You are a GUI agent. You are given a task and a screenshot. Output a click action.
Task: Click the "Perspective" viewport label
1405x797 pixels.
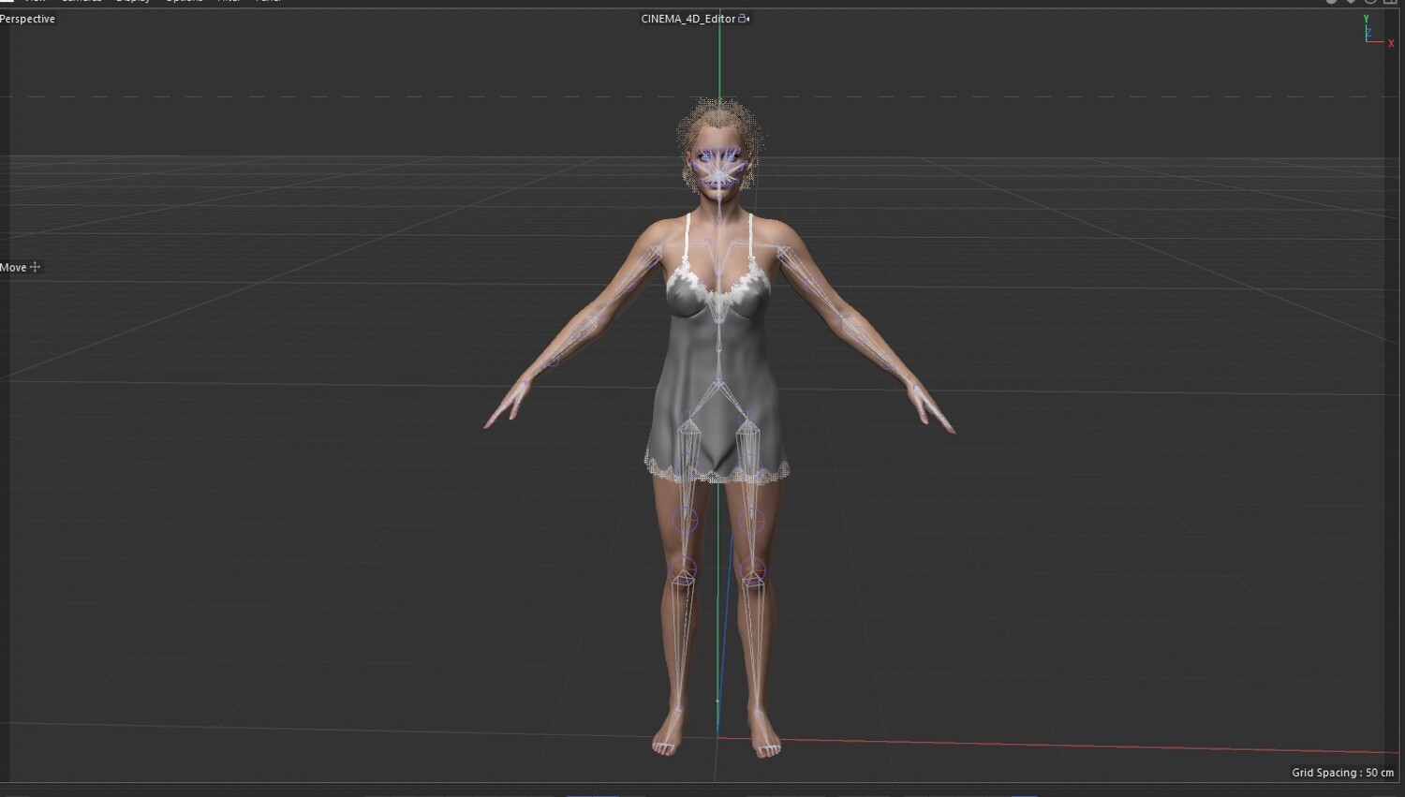(28, 19)
